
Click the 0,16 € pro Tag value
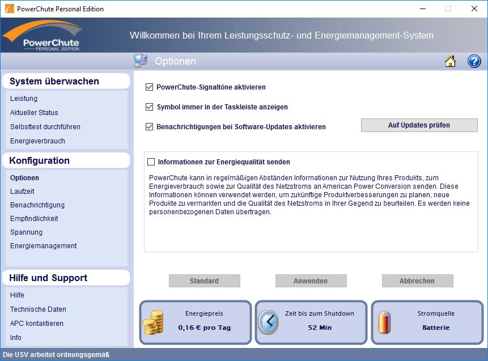coord(204,328)
